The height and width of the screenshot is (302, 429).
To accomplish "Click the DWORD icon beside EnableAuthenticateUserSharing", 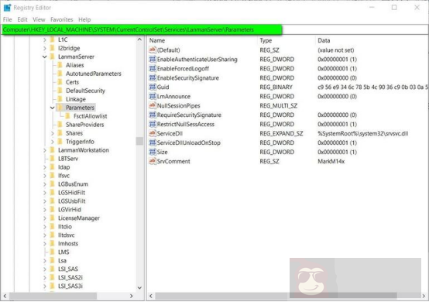I will click(x=153, y=60).
